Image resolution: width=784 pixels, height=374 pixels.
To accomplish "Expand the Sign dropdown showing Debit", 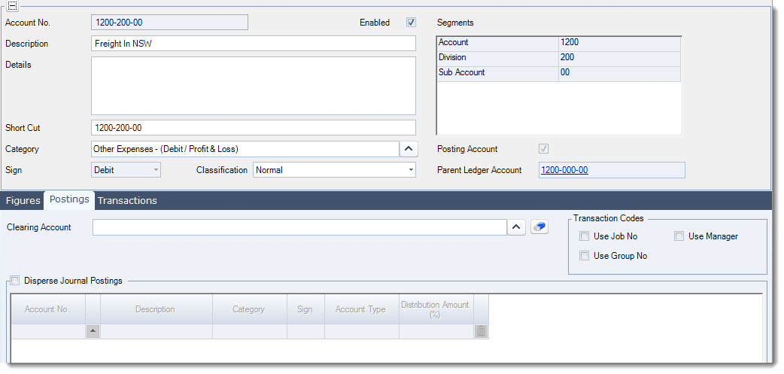I will (156, 170).
